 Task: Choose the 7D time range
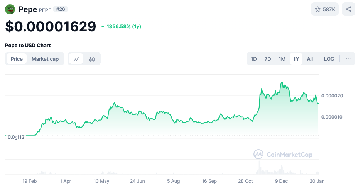268,59
